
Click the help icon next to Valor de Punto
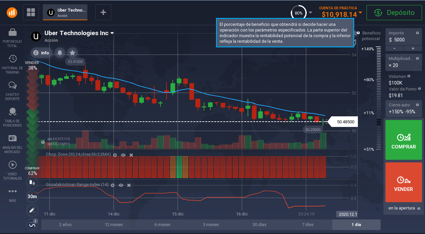[x=419, y=89]
